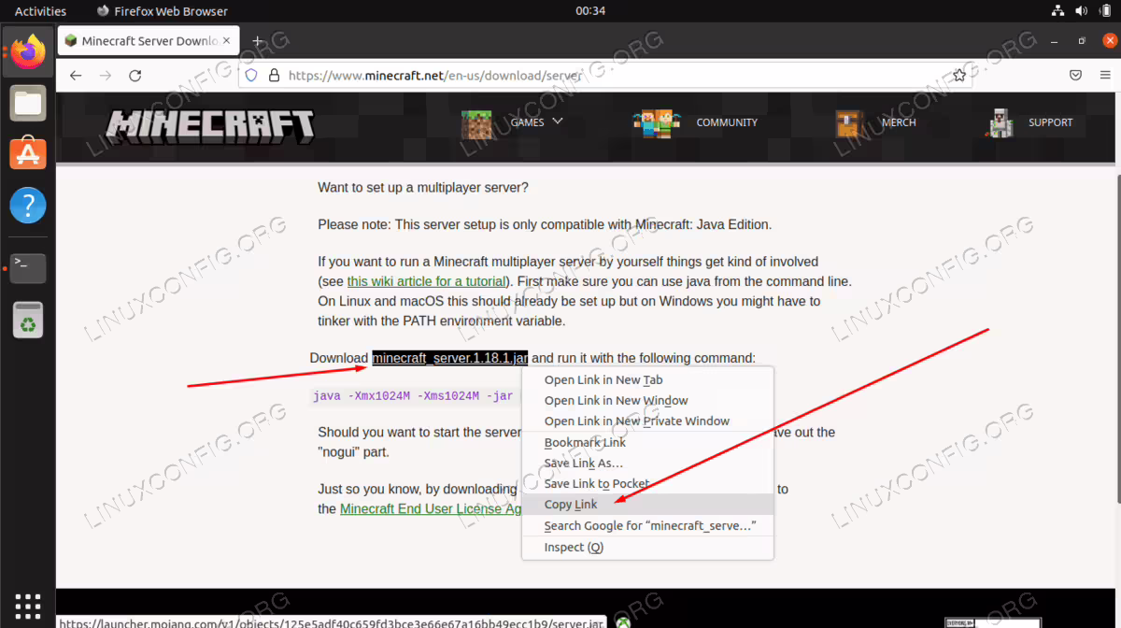Click the address bar URL field
The height and width of the screenshot is (628, 1121).
[x=598, y=76]
